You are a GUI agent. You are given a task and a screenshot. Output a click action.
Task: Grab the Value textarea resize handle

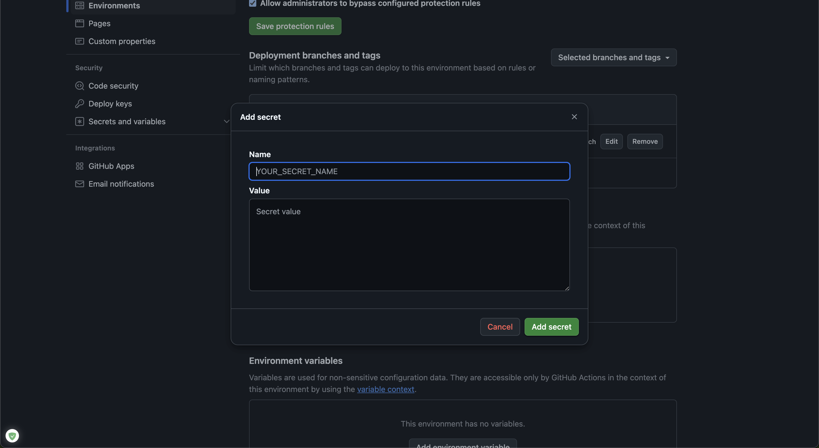pos(567,288)
